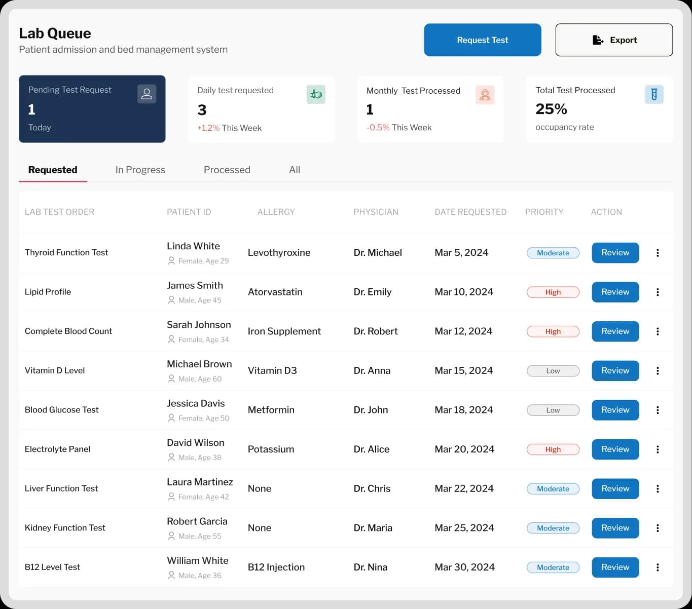Screen dimensions: 692x609
Task: Select the All tab
Action: point(295,170)
